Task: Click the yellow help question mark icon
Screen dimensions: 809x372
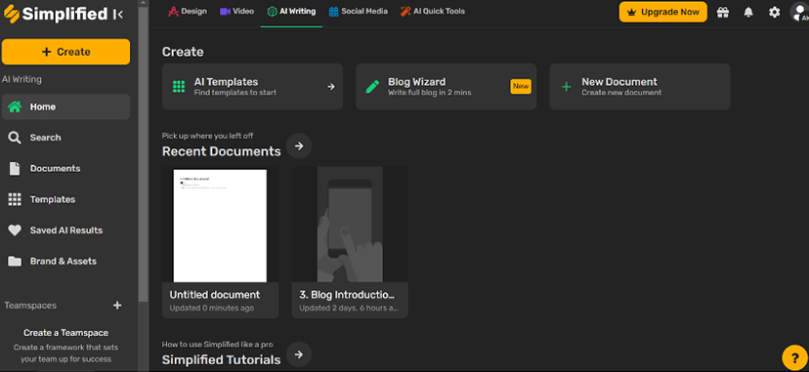Action: pyautogui.click(x=795, y=357)
